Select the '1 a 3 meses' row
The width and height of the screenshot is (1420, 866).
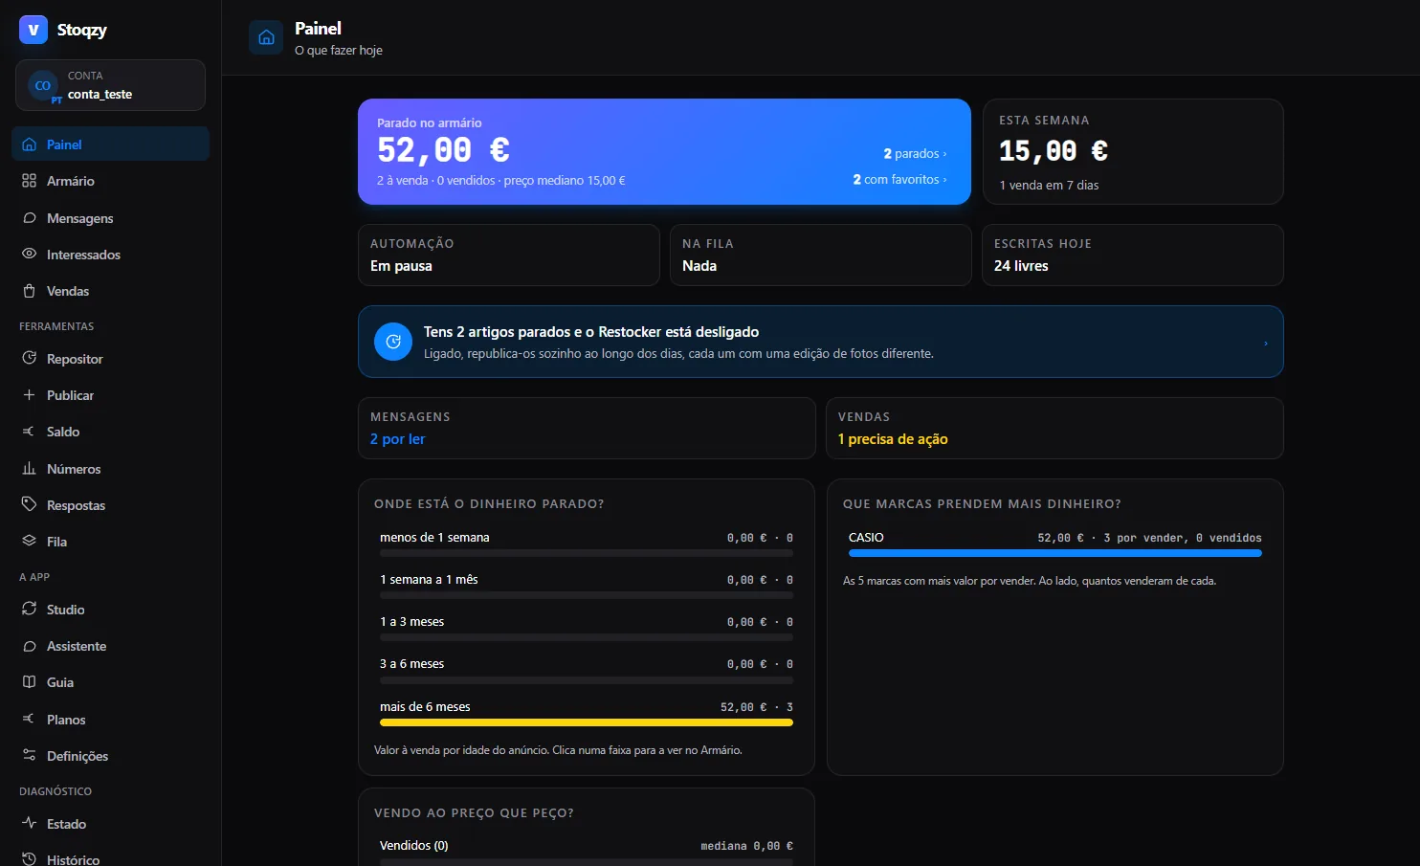[587, 628]
